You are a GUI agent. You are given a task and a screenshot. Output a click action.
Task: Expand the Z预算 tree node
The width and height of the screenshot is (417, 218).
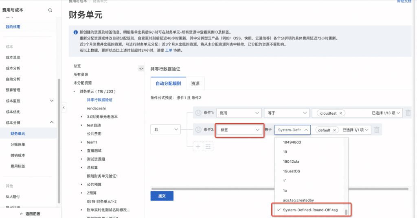(x=81, y=193)
